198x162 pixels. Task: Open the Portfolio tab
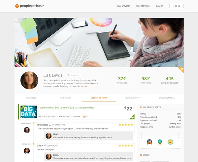pyautogui.click(x=65, y=98)
